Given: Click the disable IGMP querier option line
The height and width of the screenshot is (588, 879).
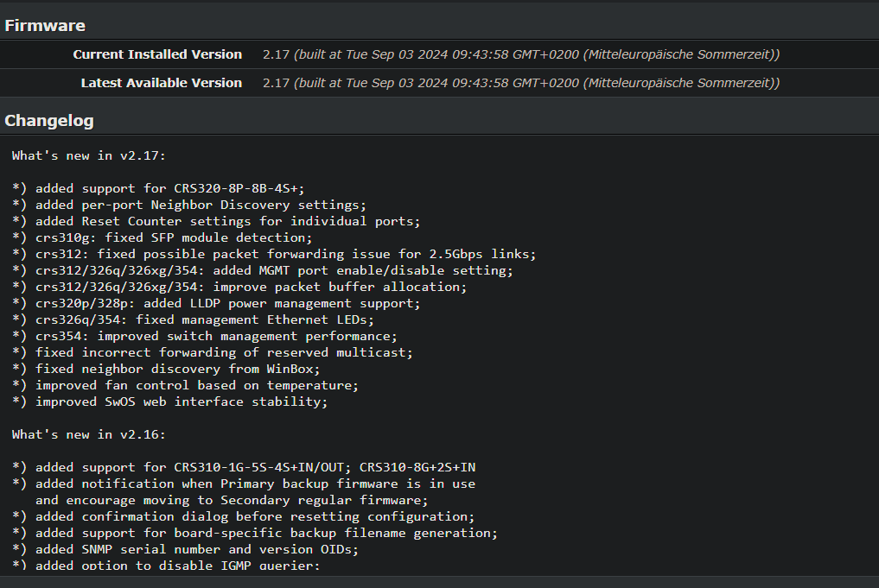Looking at the screenshot, I should (166, 566).
